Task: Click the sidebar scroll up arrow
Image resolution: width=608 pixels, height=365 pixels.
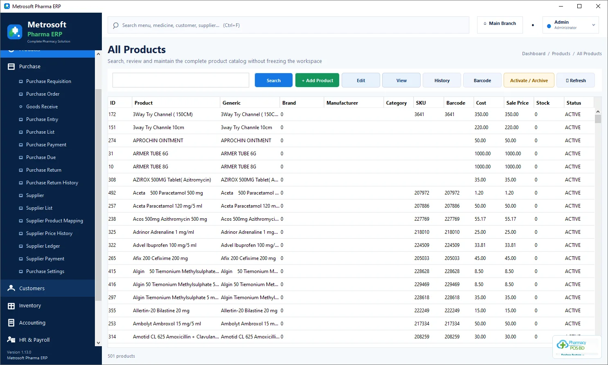Action: (98, 54)
